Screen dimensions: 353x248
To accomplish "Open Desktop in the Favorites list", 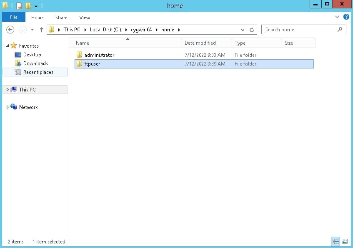I will click(x=32, y=55).
